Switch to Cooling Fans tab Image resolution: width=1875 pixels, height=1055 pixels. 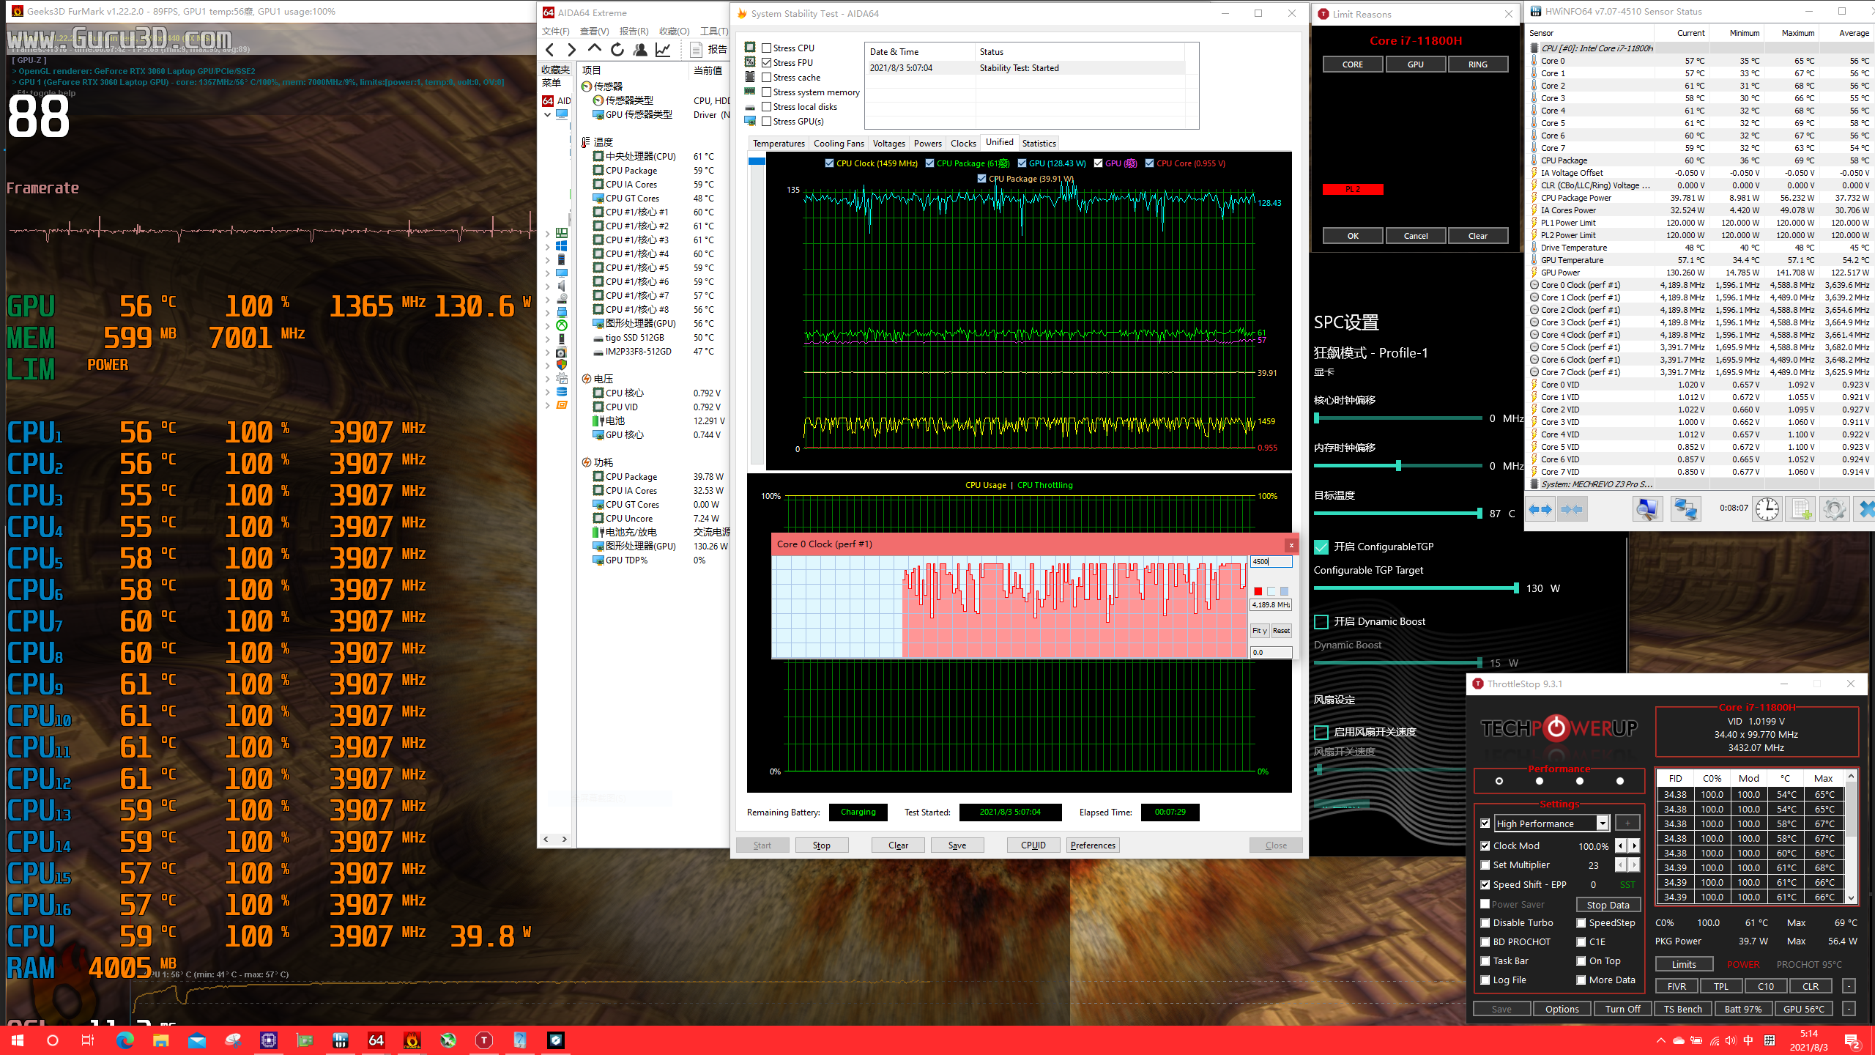coord(839,143)
